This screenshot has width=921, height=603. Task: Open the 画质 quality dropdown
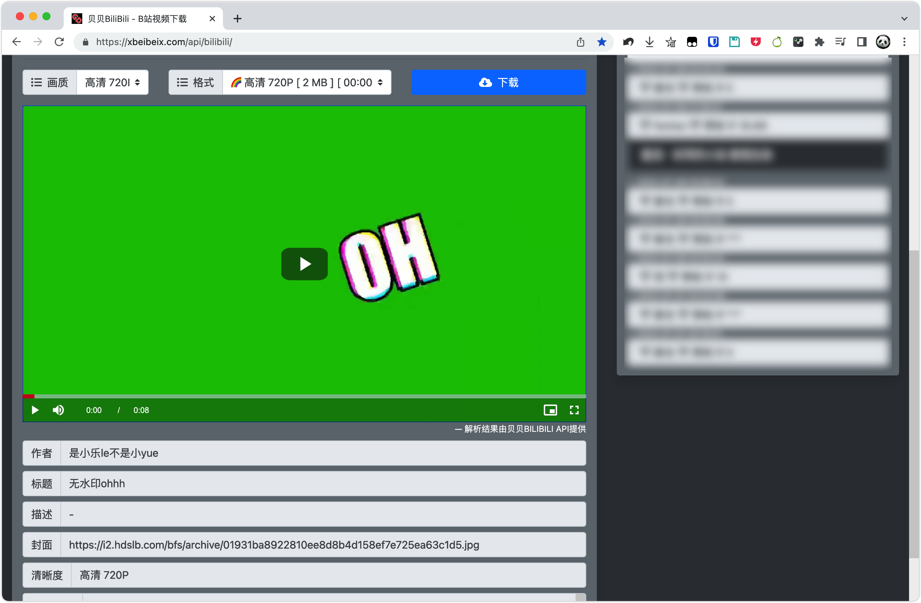112,82
